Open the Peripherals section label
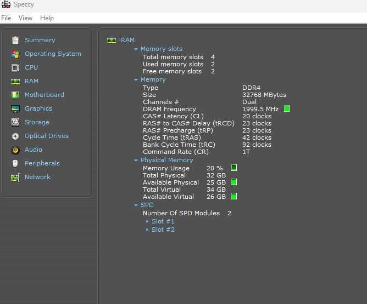The width and height of the screenshot is (367, 304). [x=42, y=163]
